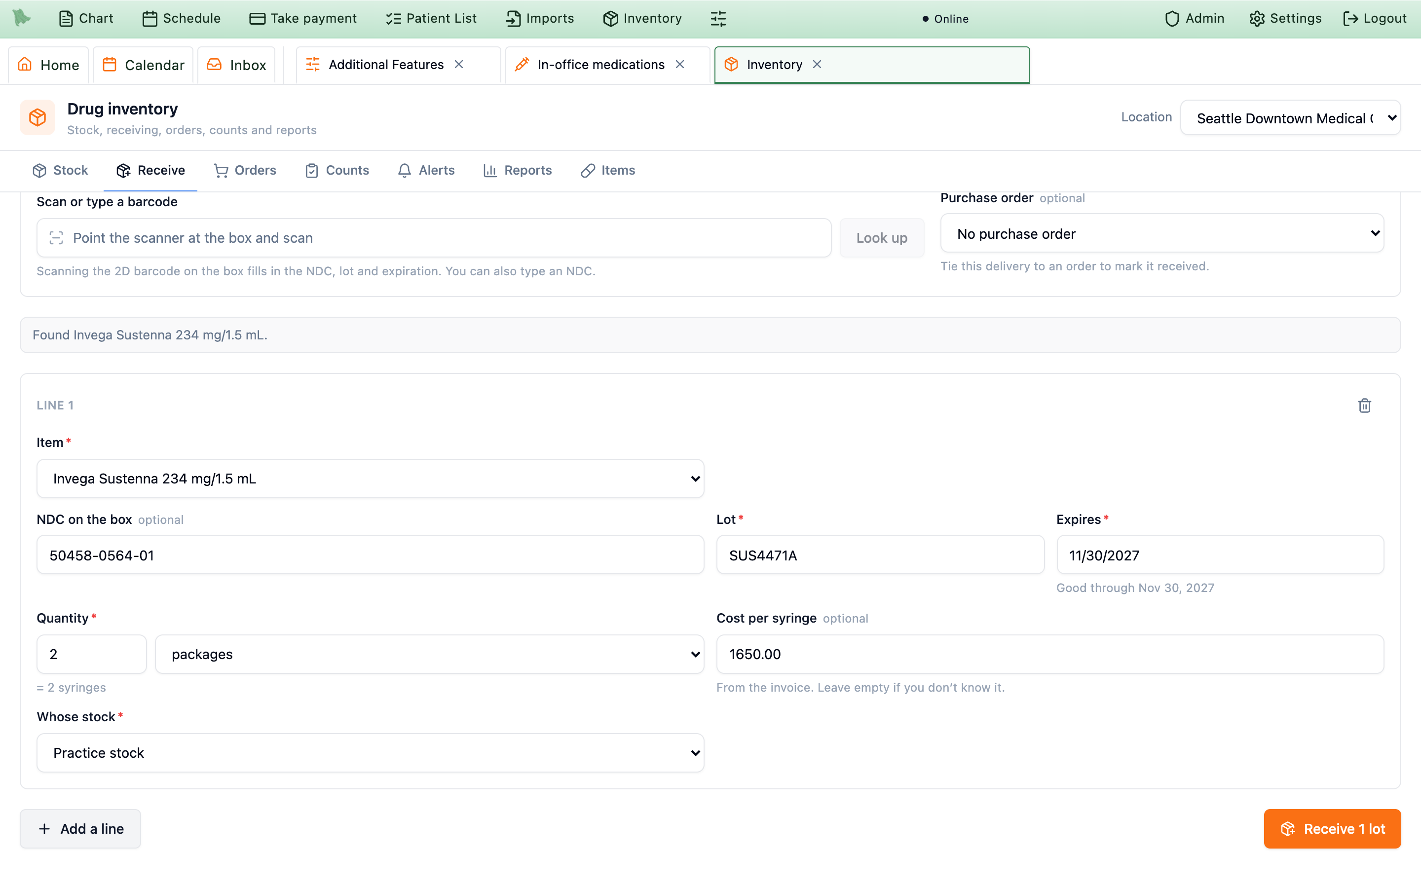The height and width of the screenshot is (888, 1421).
Task: Open Settings
Action: pos(1285,18)
